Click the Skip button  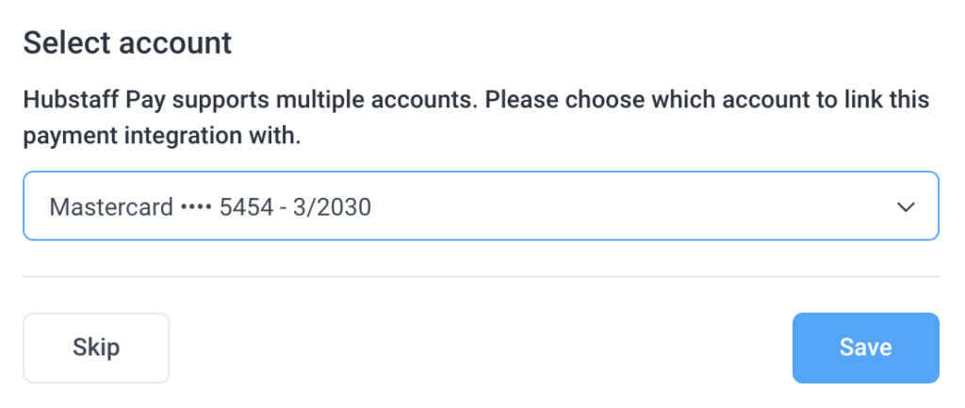tap(96, 348)
